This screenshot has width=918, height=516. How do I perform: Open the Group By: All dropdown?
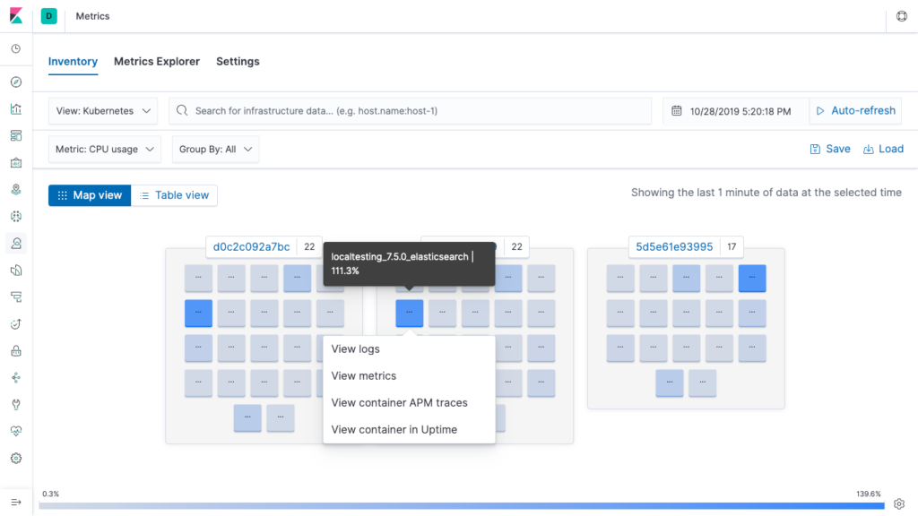215,150
